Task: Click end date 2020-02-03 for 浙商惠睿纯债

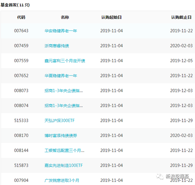Action: (x=181, y=46)
